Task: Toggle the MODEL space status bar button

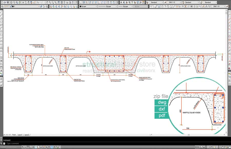Action: 197,147
